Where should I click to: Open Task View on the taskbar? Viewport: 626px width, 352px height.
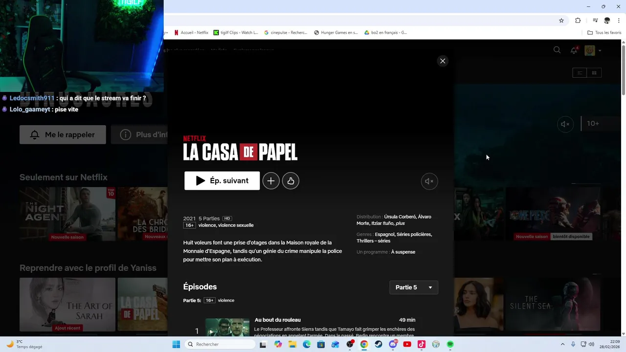(263, 344)
